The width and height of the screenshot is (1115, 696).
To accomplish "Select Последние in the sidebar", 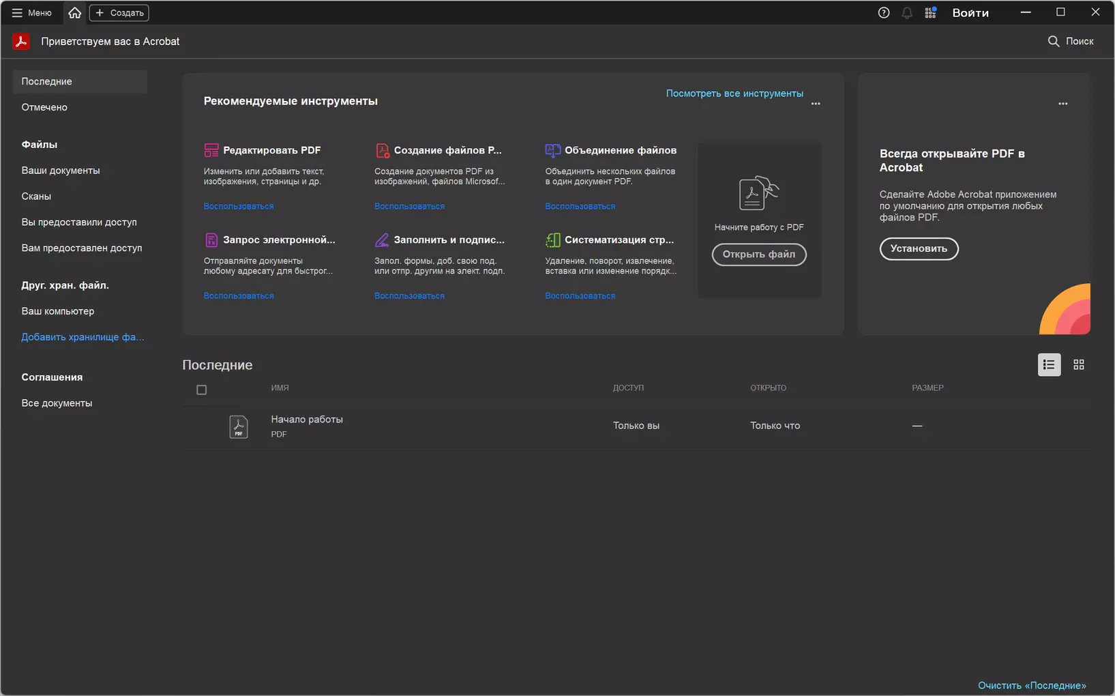I will pos(80,81).
